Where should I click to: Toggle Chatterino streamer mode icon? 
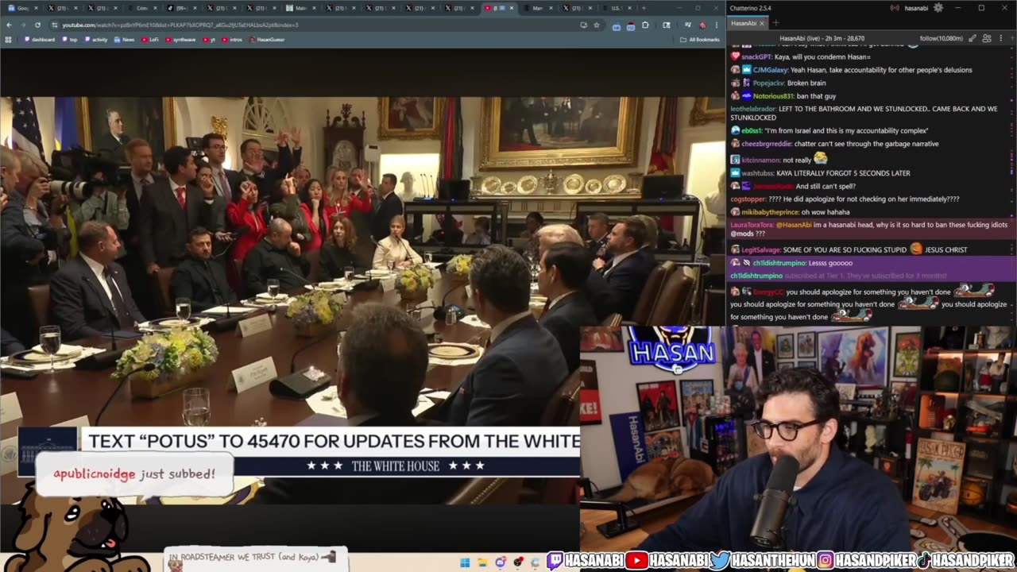[x=895, y=8]
